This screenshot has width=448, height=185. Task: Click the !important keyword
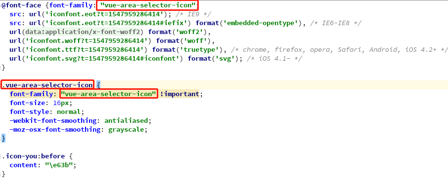tap(179, 94)
